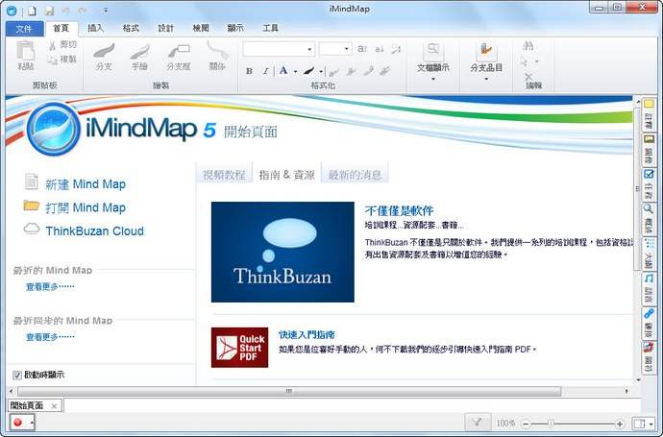
Task: Click the decrease font size icon
Action: tap(380, 49)
